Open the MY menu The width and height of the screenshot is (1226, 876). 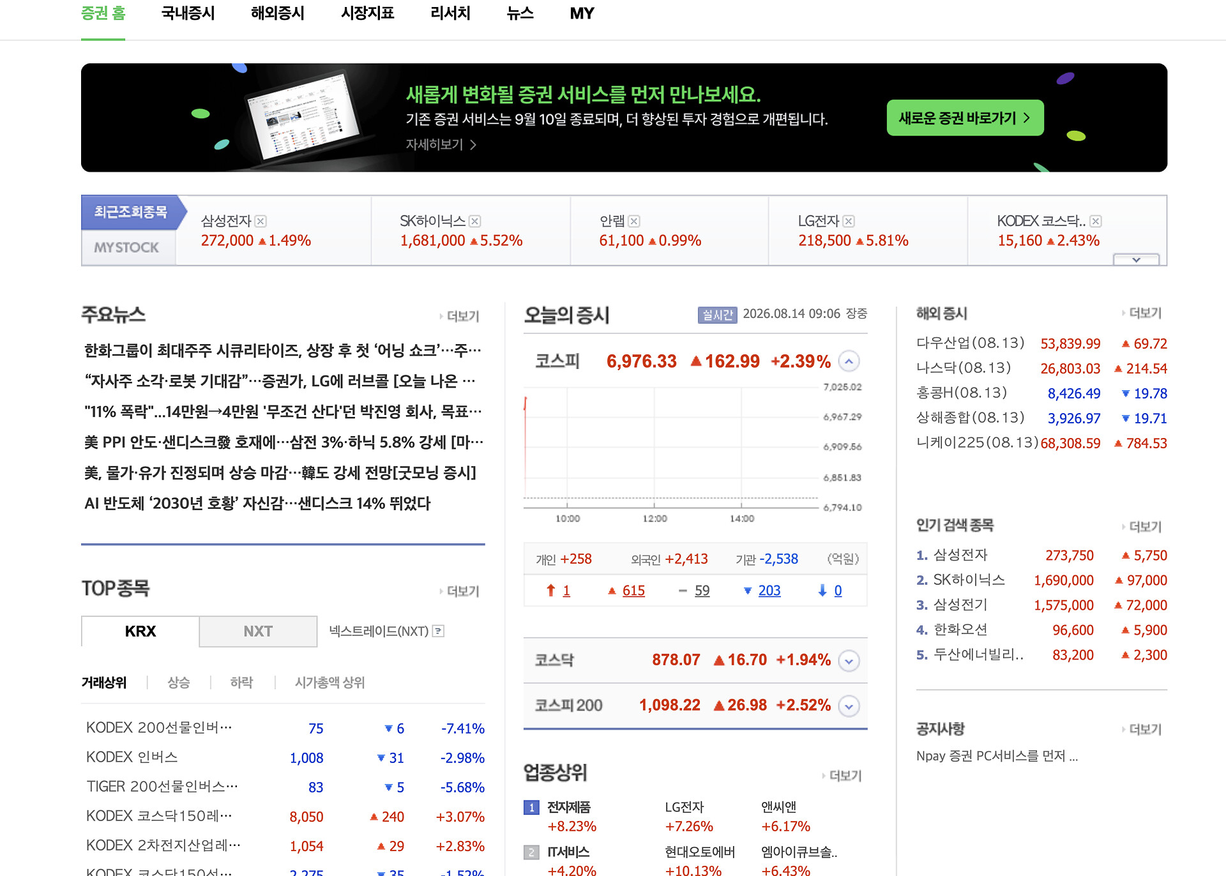coord(582,13)
